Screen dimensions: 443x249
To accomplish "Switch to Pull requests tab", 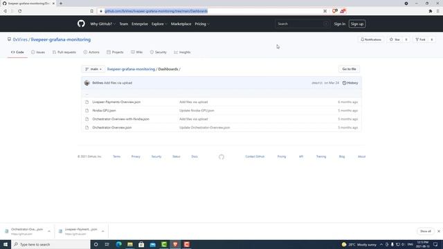I will (64, 53).
